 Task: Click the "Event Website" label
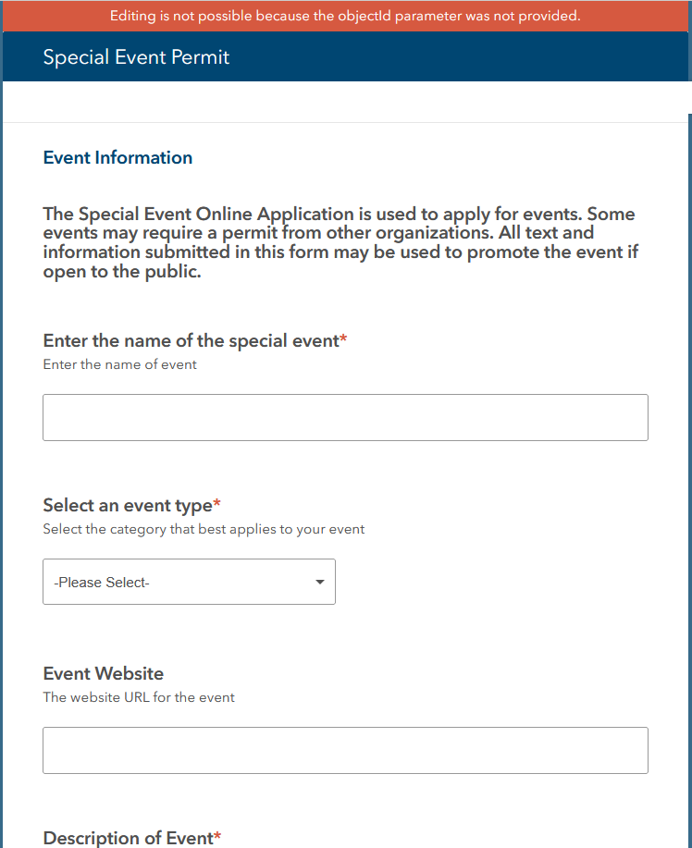point(103,673)
